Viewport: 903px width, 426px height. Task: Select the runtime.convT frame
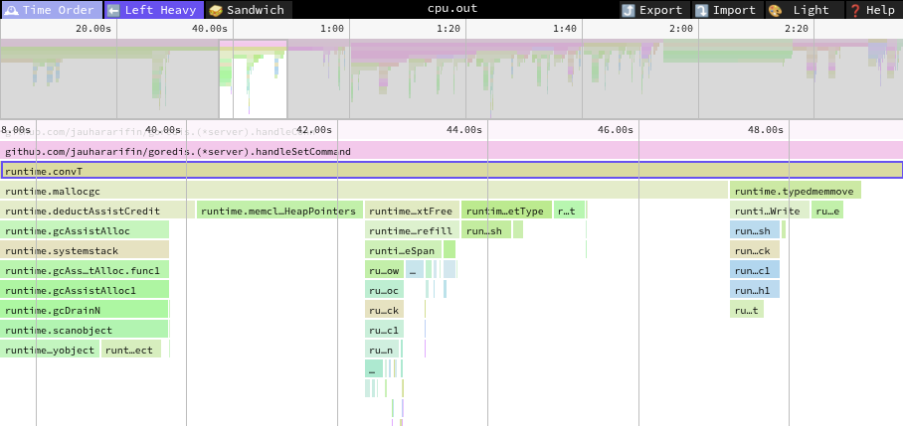click(x=451, y=171)
